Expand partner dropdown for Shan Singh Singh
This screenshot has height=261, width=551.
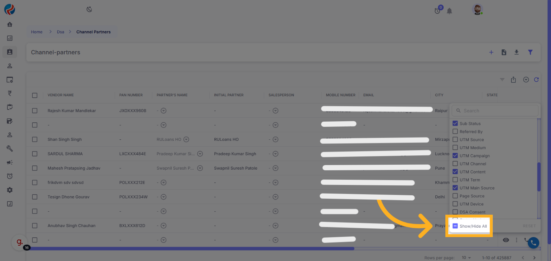(186, 139)
